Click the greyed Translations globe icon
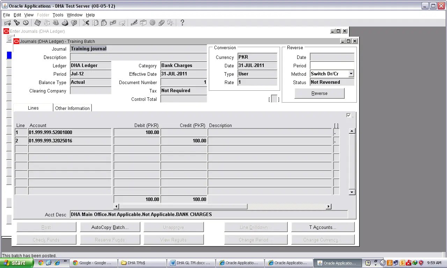Viewport: 447px width, 268px height. pos(152,23)
